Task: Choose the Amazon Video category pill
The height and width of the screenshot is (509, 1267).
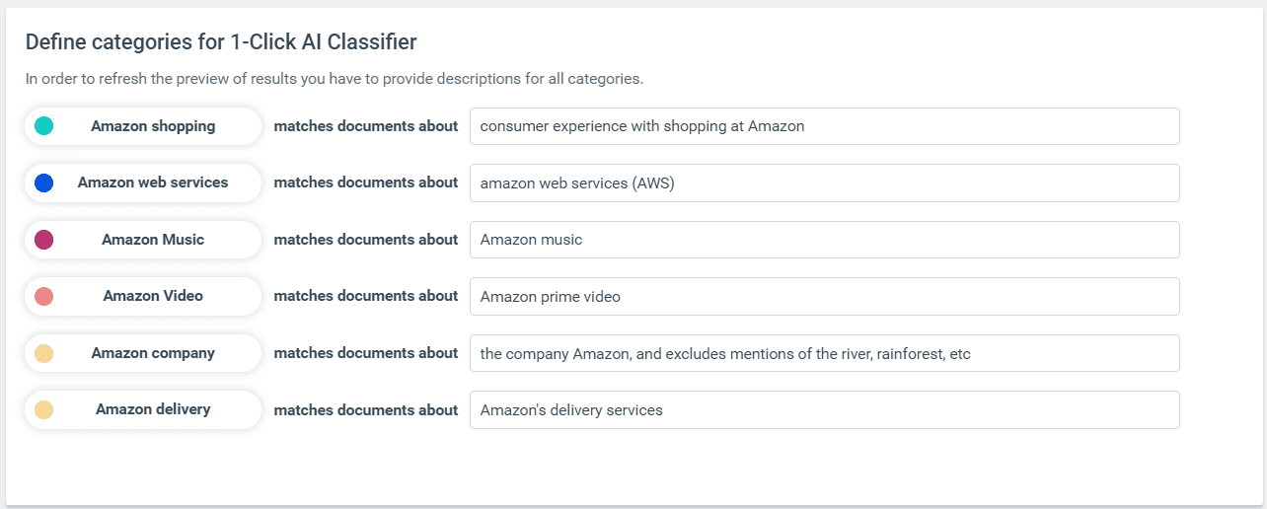Action: (x=153, y=296)
